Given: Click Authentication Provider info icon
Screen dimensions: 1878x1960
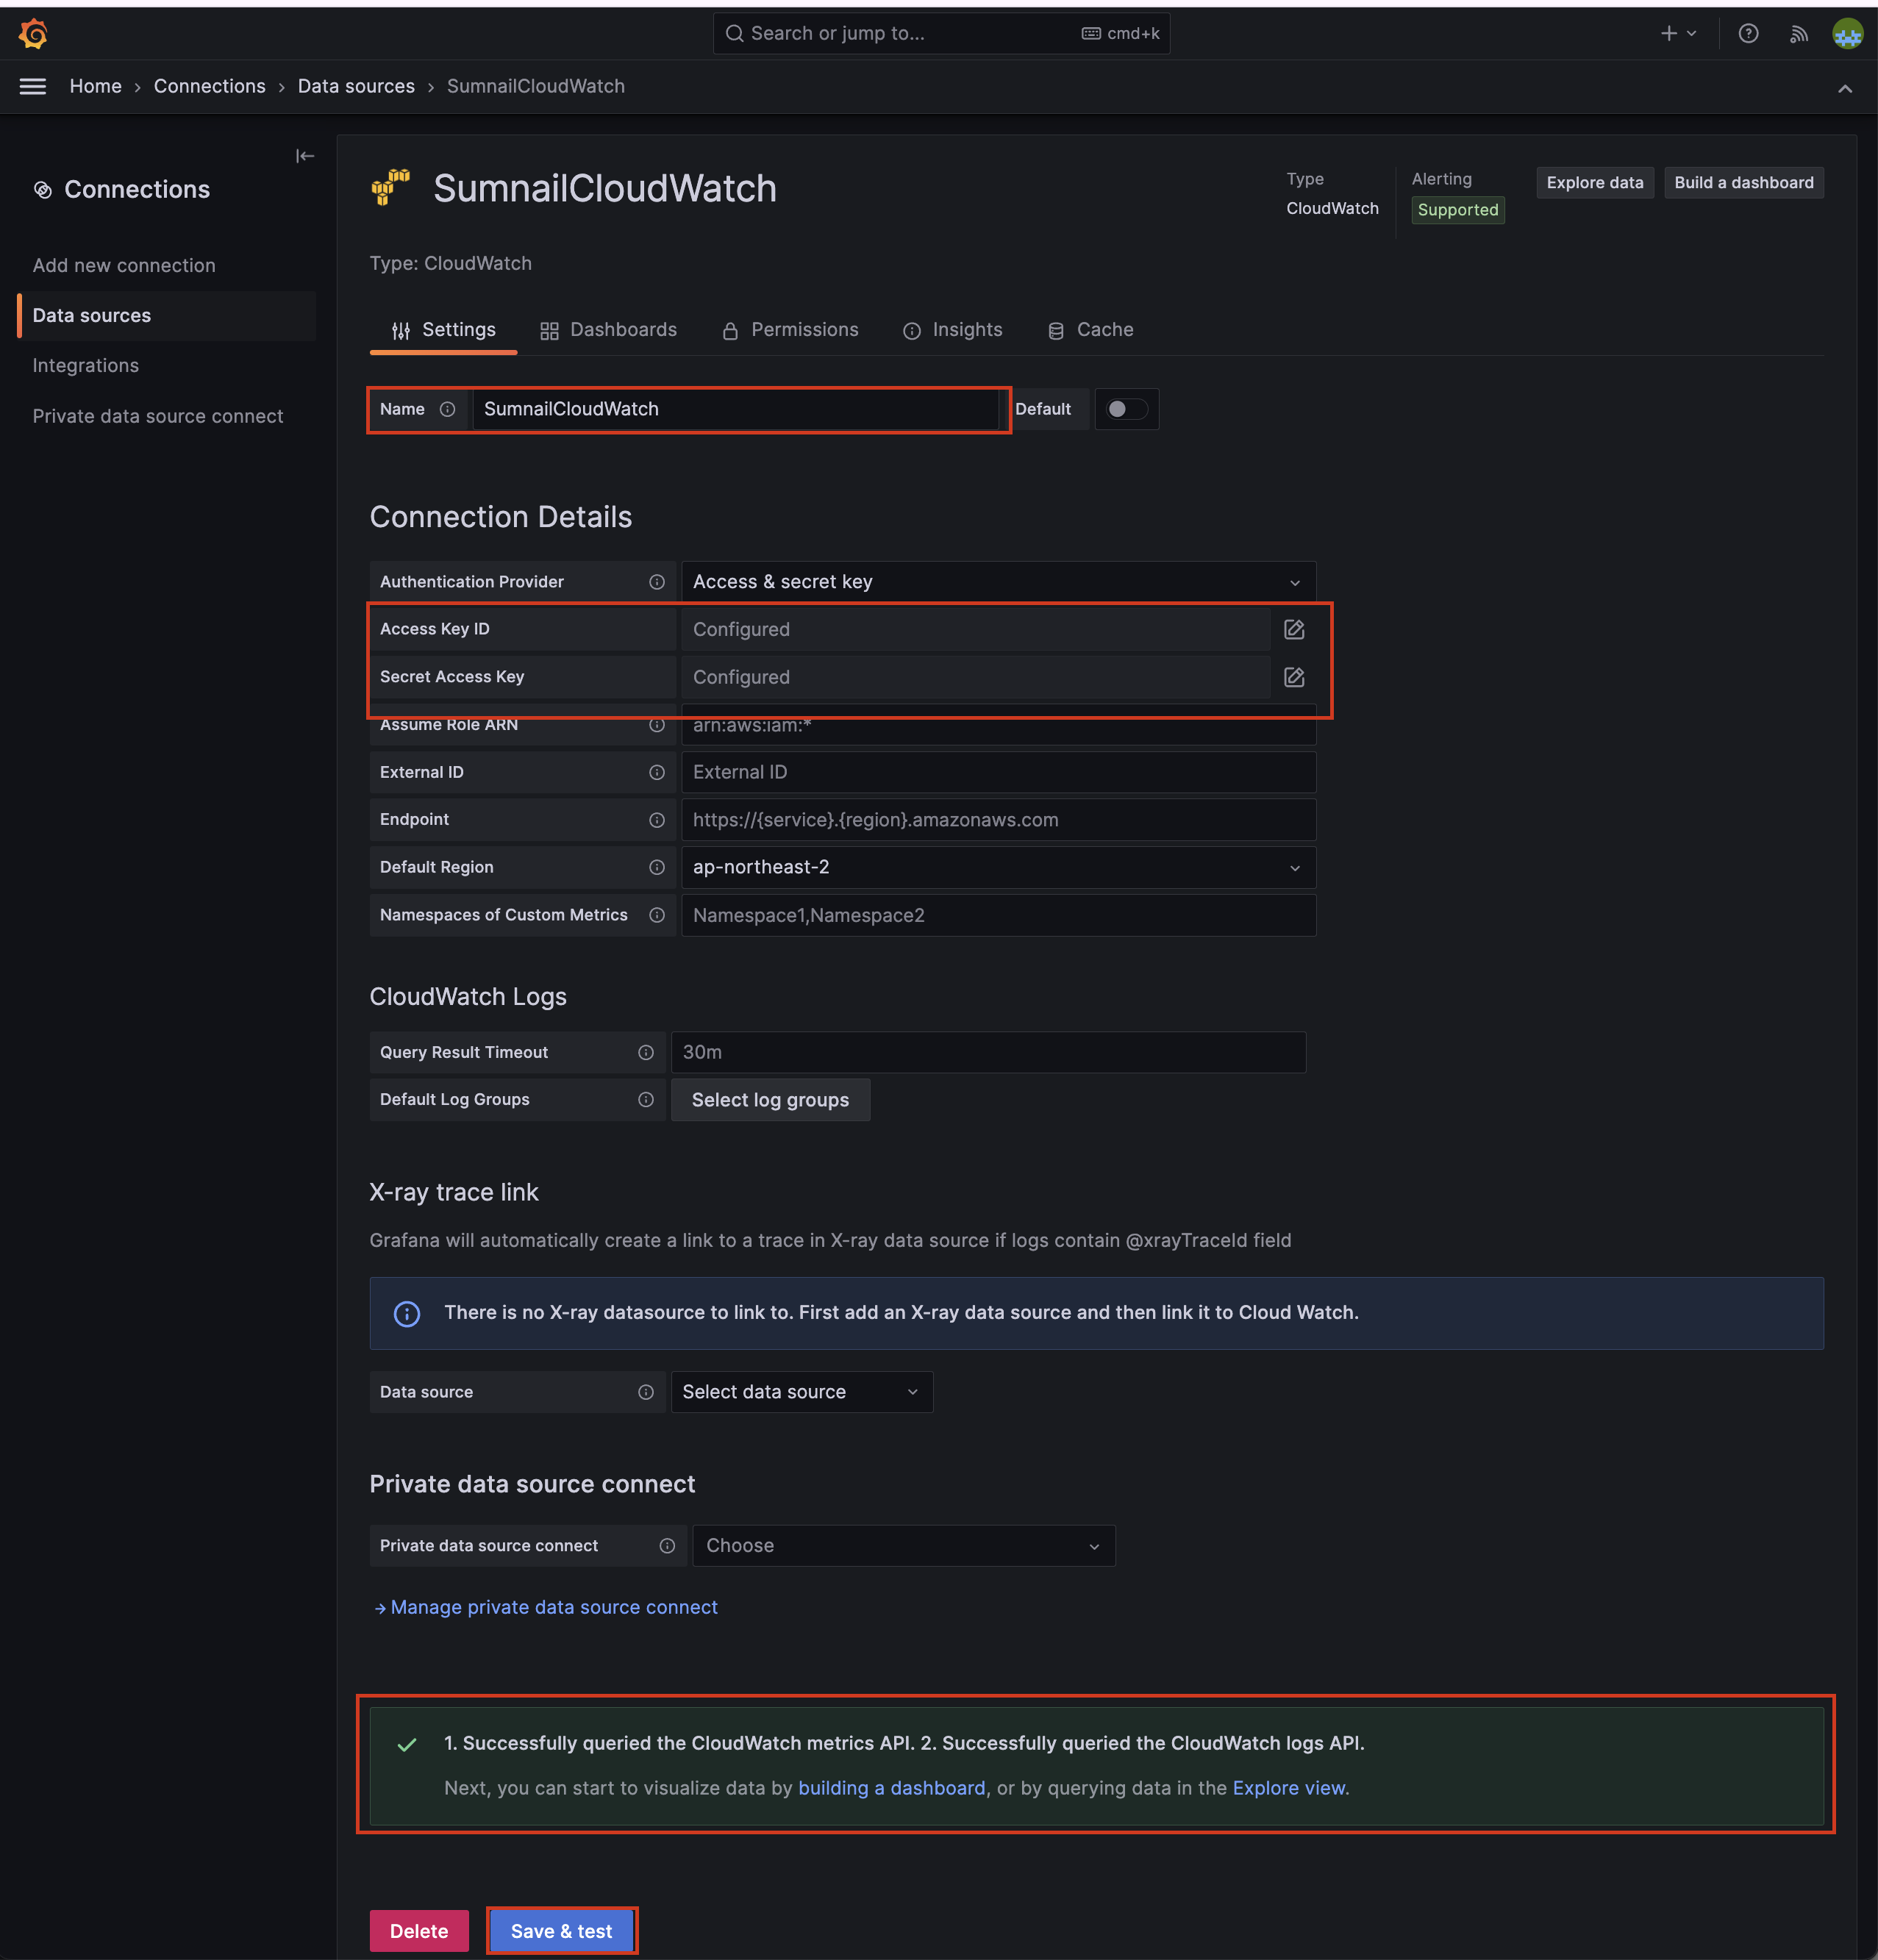Looking at the screenshot, I should tap(657, 582).
